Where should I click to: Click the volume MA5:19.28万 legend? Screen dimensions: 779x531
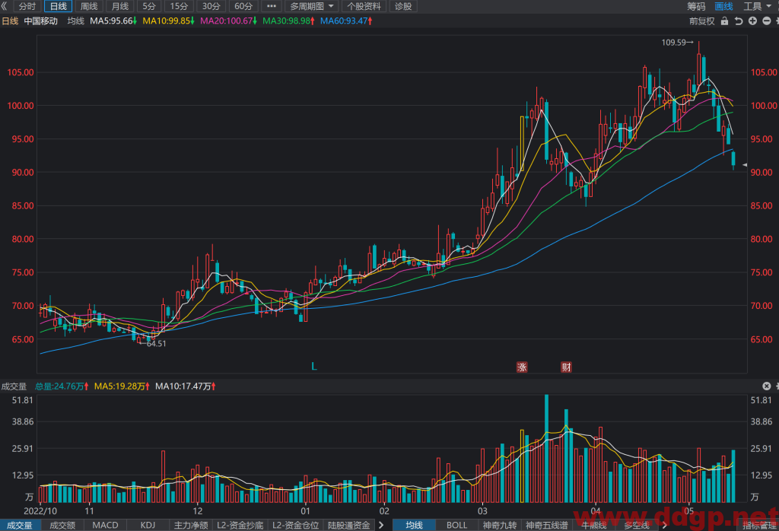coord(122,386)
